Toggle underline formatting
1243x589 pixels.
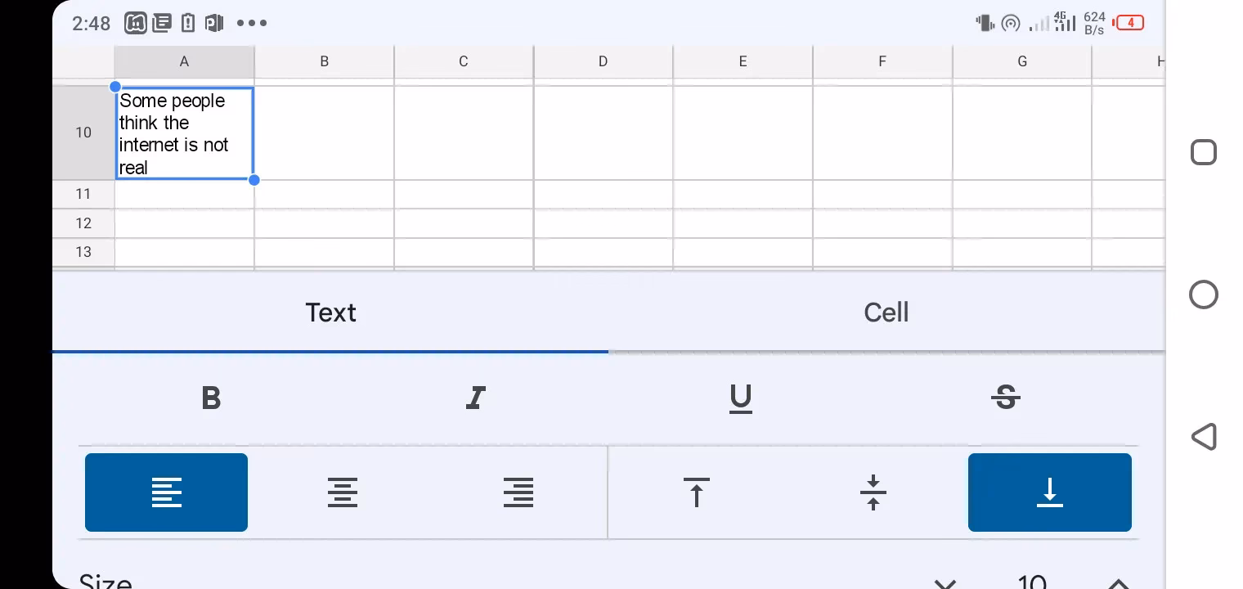tap(741, 398)
